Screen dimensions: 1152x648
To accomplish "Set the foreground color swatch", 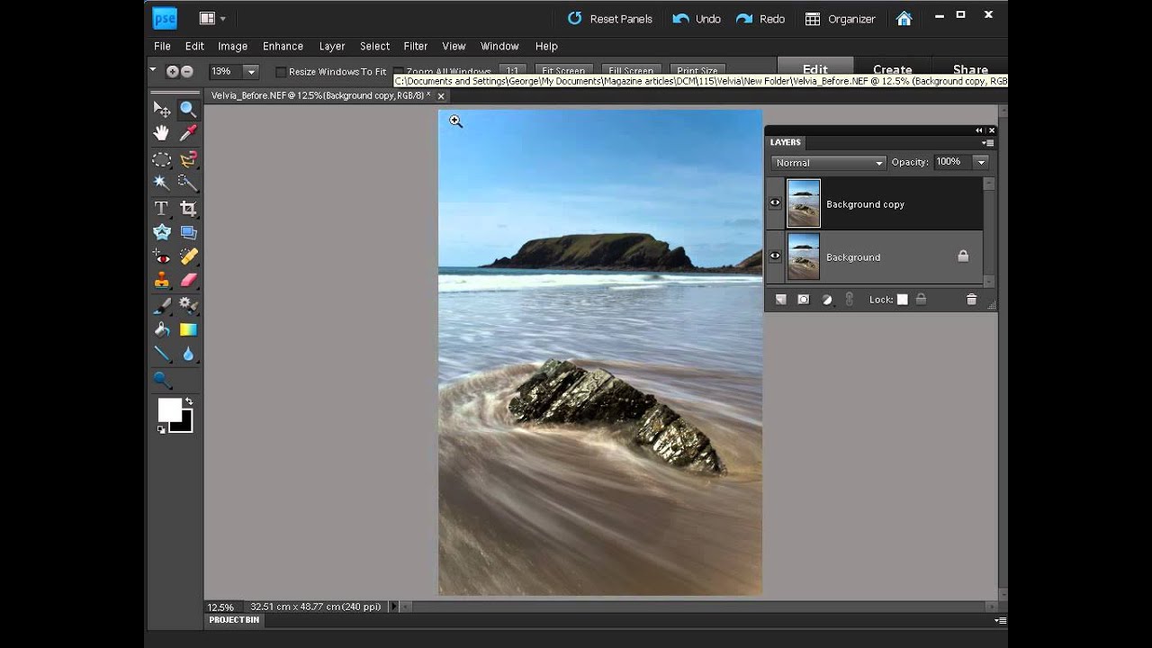I will click(x=168, y=409).
